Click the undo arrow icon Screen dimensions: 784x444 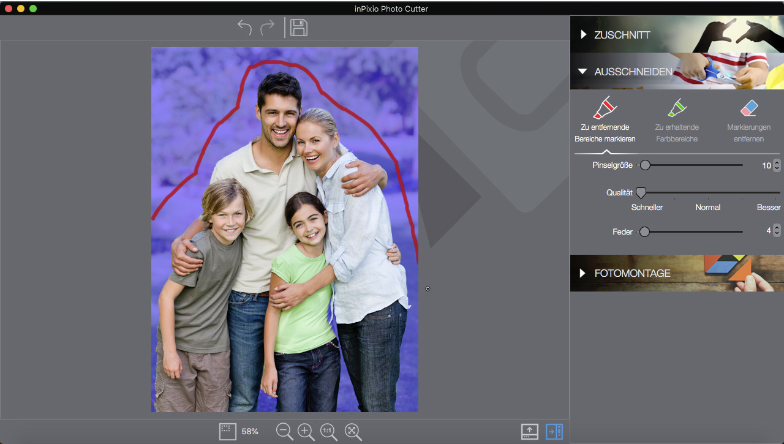pos(244,28)
